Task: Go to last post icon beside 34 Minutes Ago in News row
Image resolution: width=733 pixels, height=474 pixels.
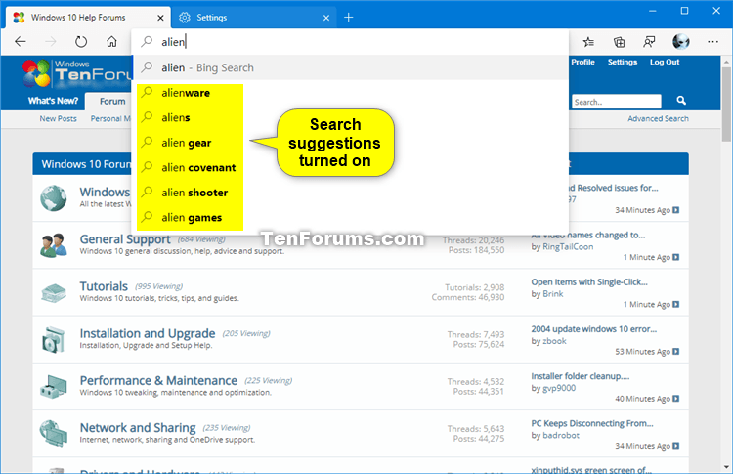Action: coord(676,210)
